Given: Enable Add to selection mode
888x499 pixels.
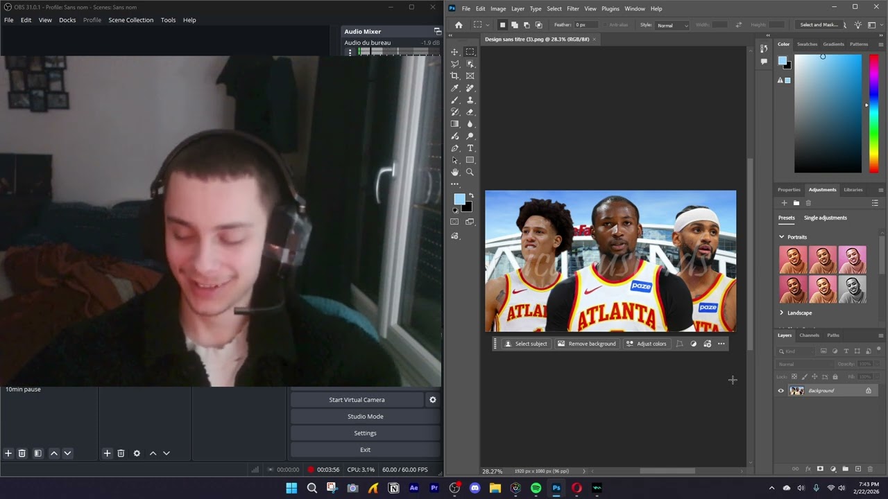Looking at the screenshot, I should (514, 25).
